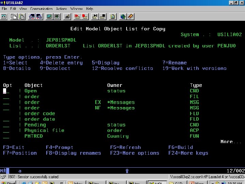Image resolution: width=245 pixels, height=184 pixels.
Task: Click the Opt field for Physical file row
Action: (6, 130)
